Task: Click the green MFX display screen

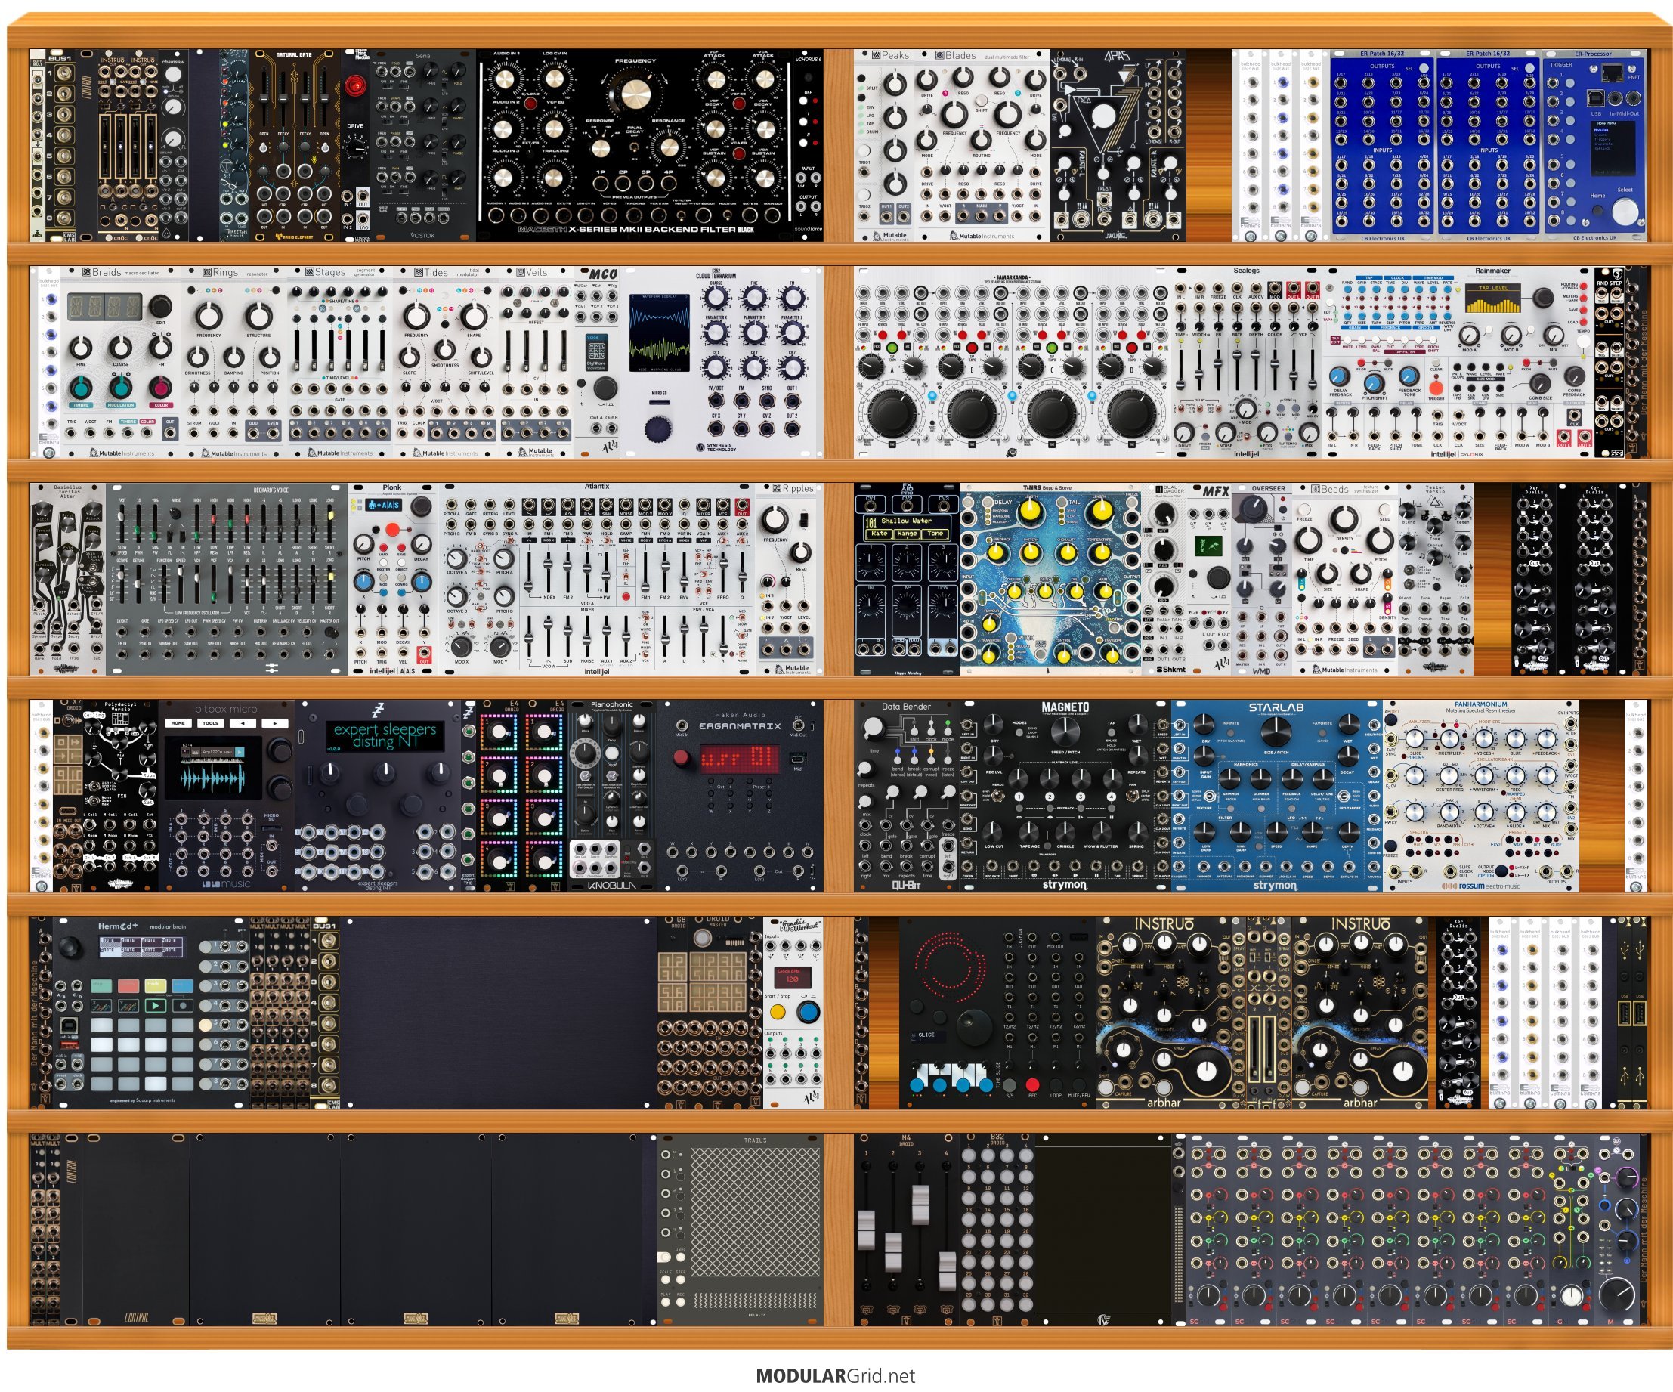Action: coord(1209,546)
